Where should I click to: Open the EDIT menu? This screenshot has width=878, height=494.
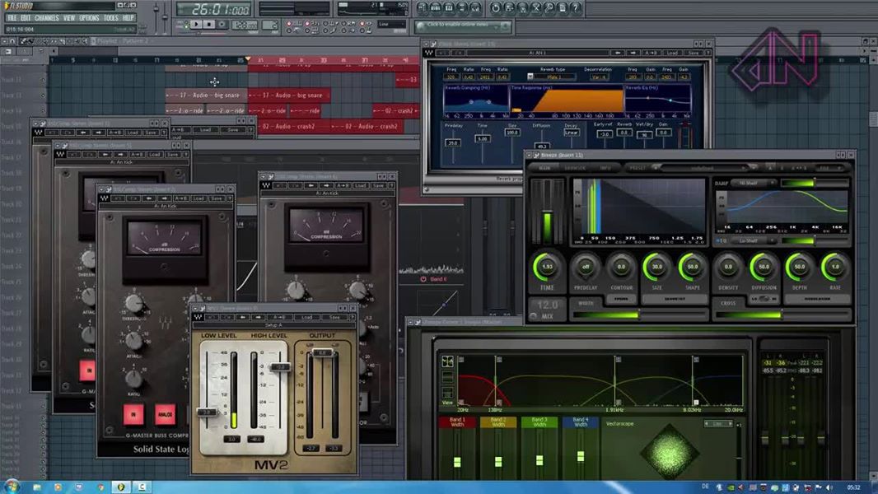26,18
